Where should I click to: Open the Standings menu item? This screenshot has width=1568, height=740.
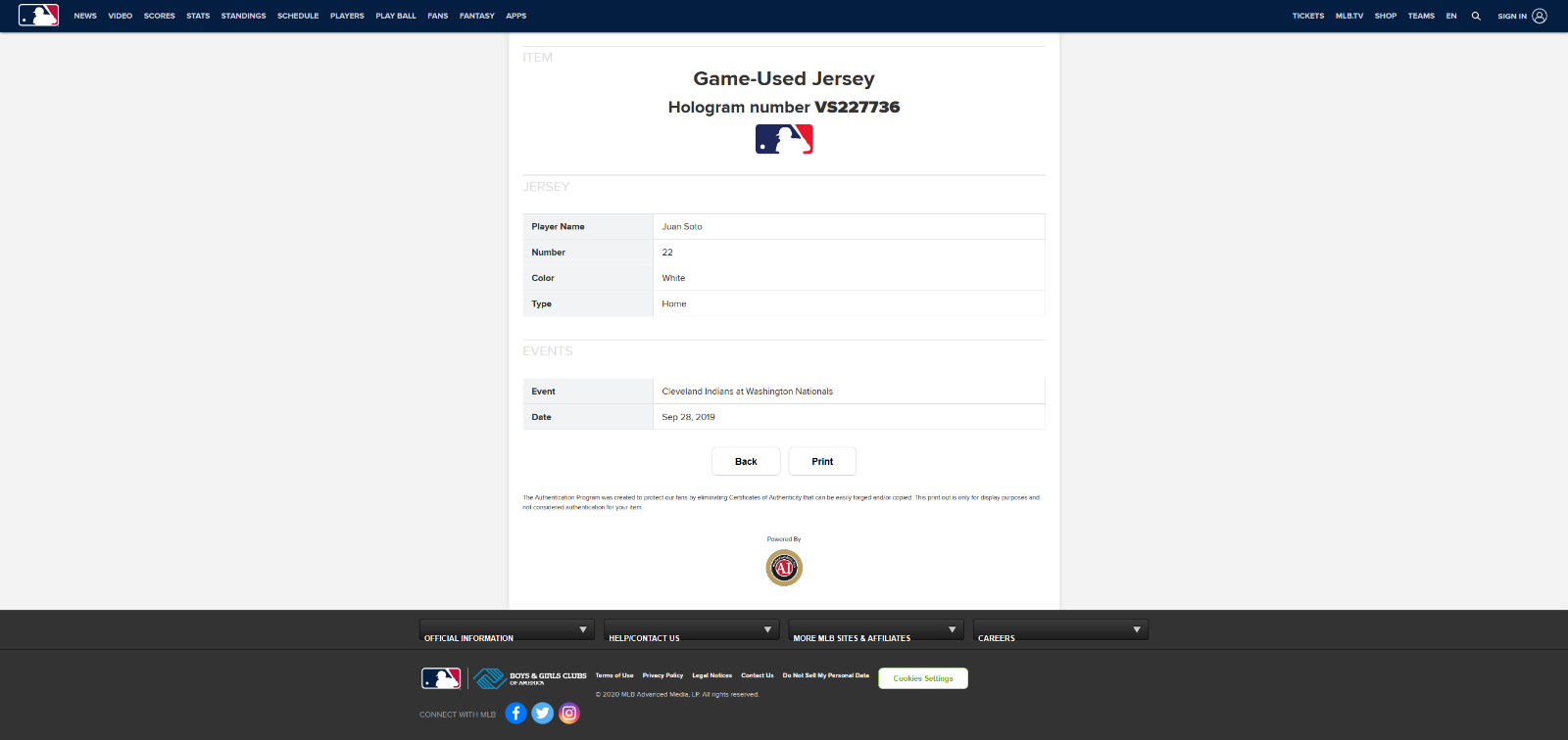[x=243, y=16]
